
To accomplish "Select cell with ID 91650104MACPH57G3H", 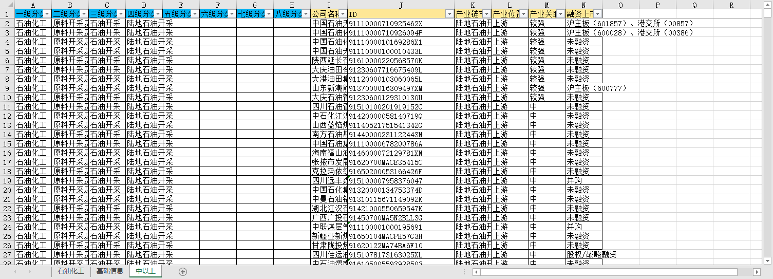I will pos(401,236).
